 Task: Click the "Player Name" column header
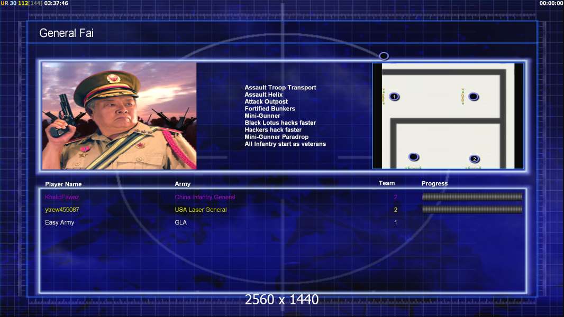point(63,184)
